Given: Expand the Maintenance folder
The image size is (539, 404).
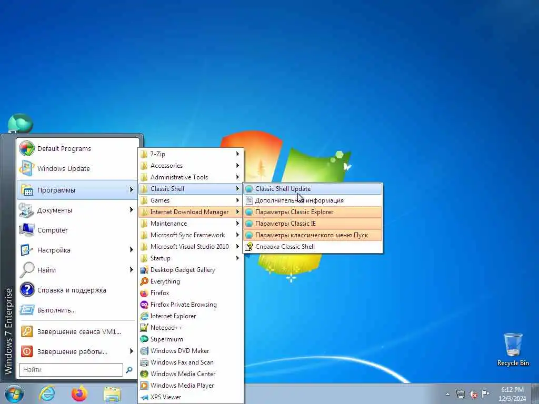Looking at the screenshot, I should 191,223.
